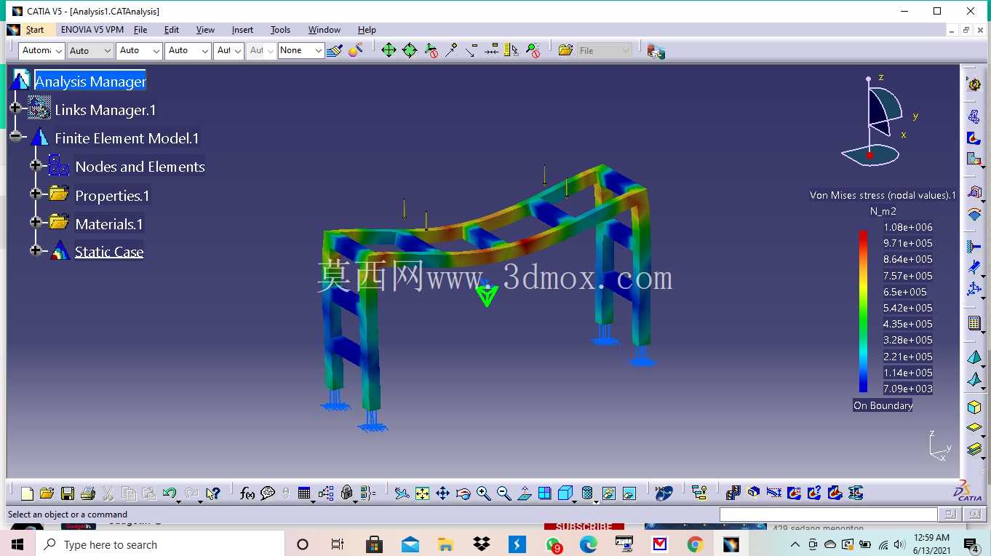Image resolution: width=991 pixels, height=556 pixels.
Task: Click the command input field in status bar
Action: point(829,515)
